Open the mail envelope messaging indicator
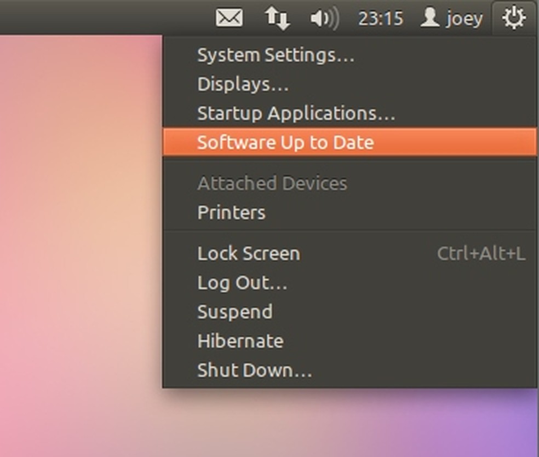The height and width of the screenshot is (457, 539). pyautogui.click(x=229, y=18)
